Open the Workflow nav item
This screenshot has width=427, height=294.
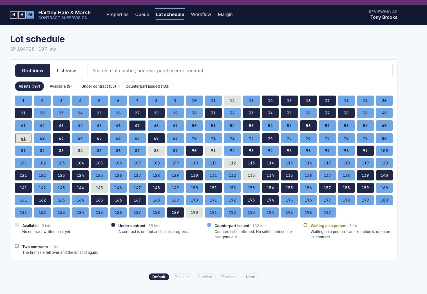pos(201,15)
